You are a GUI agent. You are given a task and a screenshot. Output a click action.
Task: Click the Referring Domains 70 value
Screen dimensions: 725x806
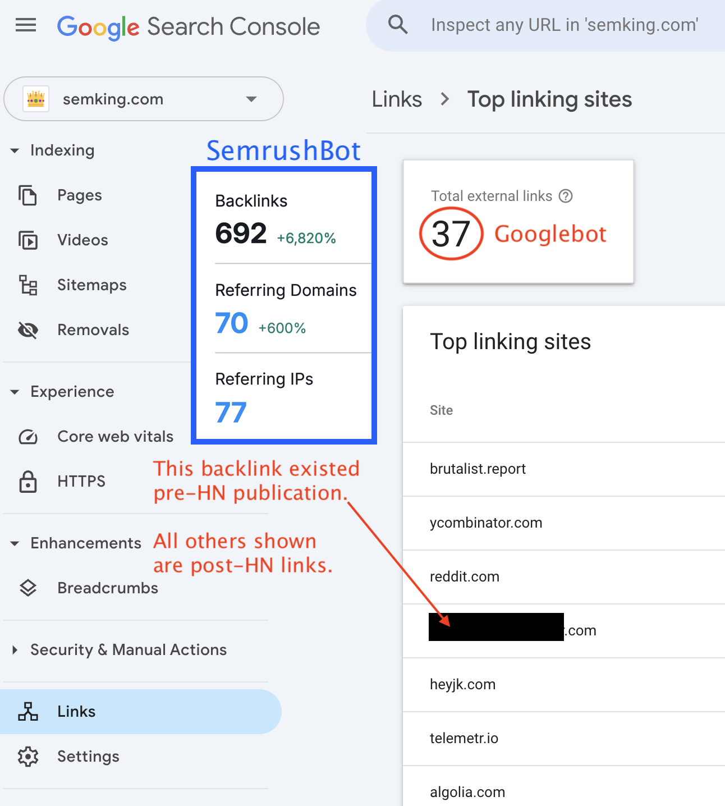point(231,323)
